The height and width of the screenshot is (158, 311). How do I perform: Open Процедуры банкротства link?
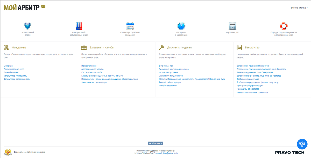pyautogui.click(x=248, y=89)
